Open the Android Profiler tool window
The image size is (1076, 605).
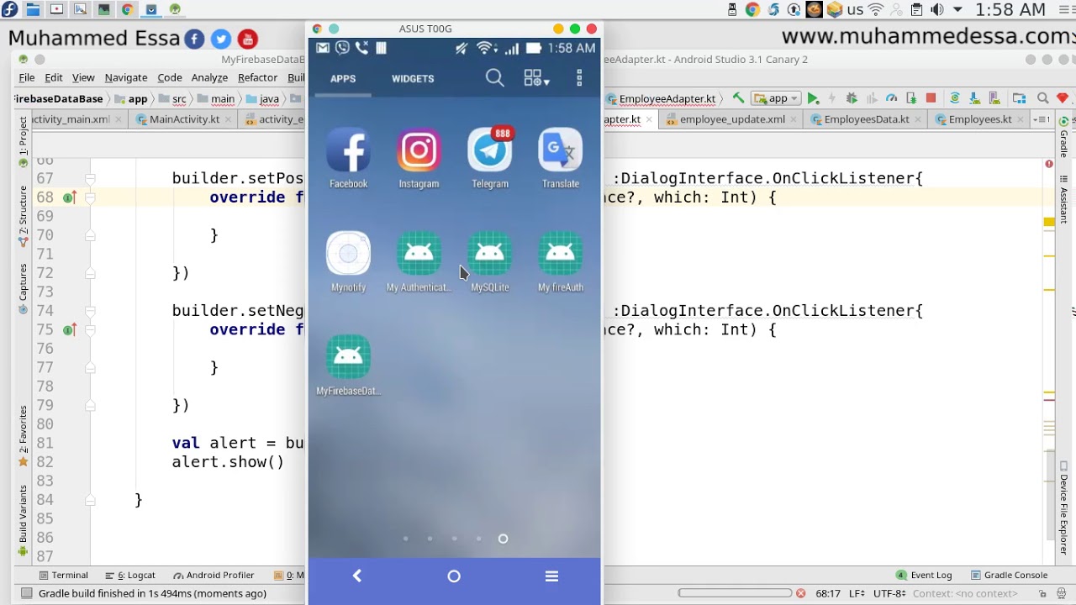214,576
